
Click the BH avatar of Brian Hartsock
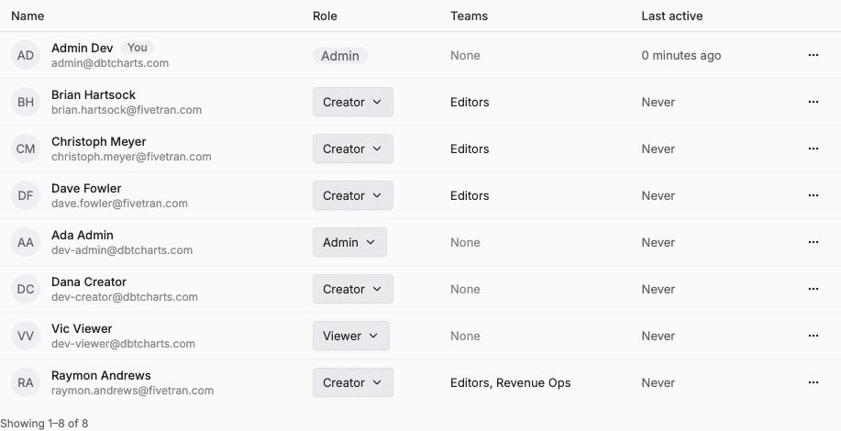point(26,102)
